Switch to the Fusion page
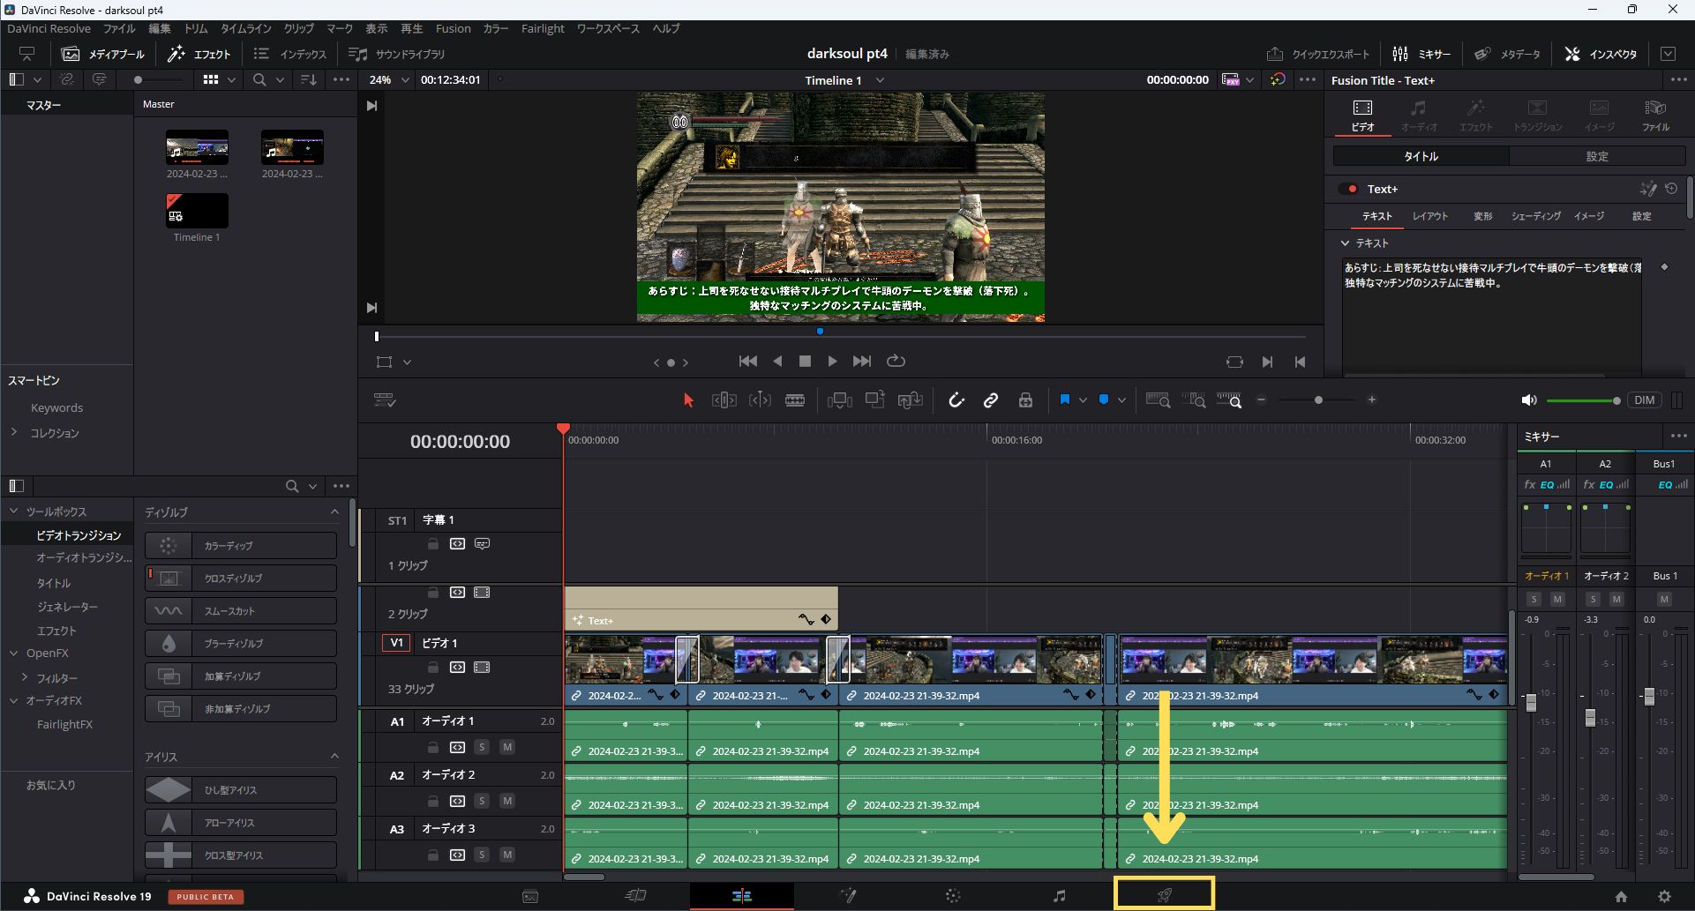 (848, 895)
